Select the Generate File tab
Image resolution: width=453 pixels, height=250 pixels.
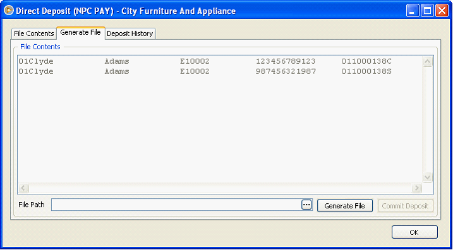point(80,33)
